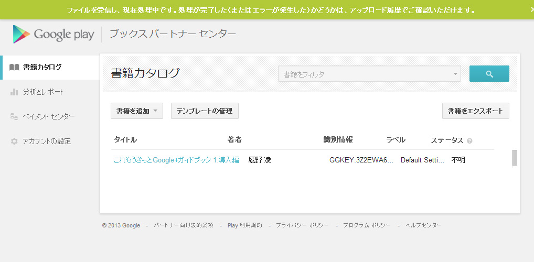Click the 書籍カタログ book icon in sidebar

(x=14, y=67)
